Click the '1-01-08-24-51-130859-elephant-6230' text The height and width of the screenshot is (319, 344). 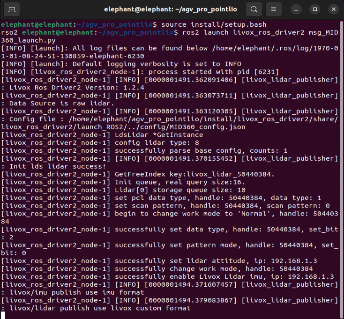coord(73,56)
